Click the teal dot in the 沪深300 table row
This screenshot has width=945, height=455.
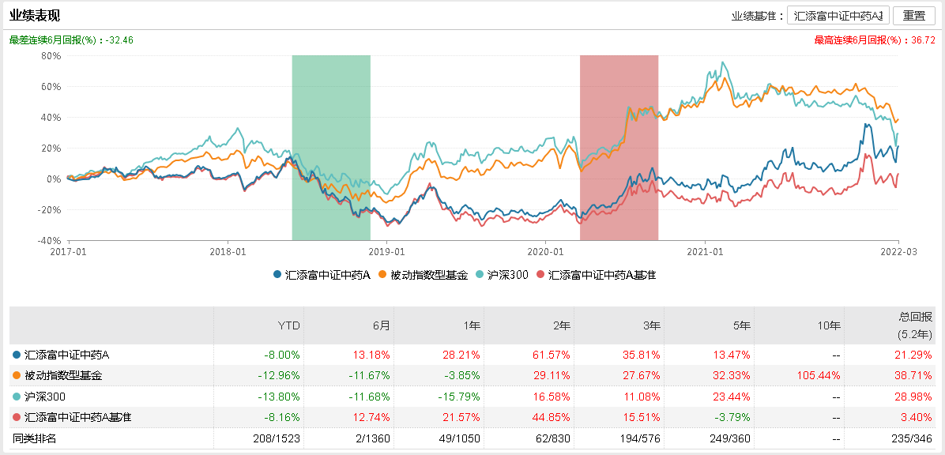click(17, 396)
